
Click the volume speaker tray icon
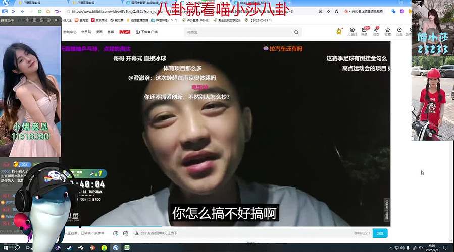point(402,248)
